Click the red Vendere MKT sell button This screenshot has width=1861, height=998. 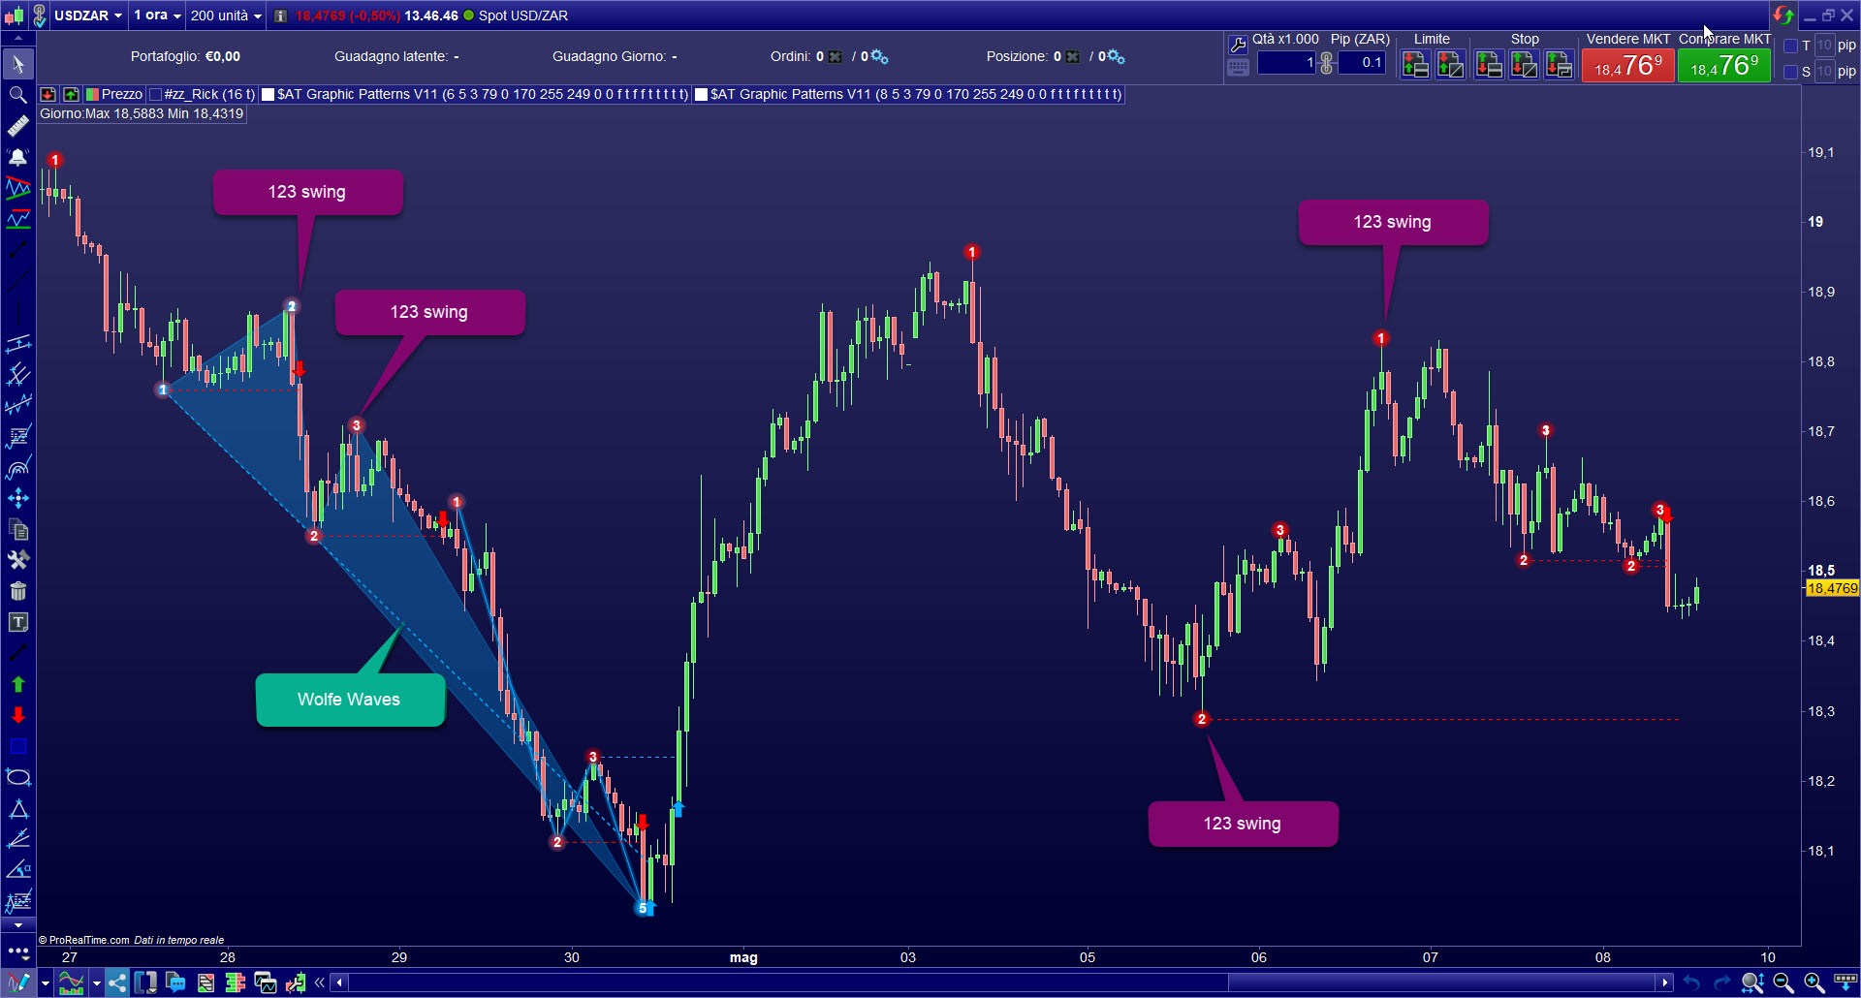pyautogui.click(x=1627, y=66)
